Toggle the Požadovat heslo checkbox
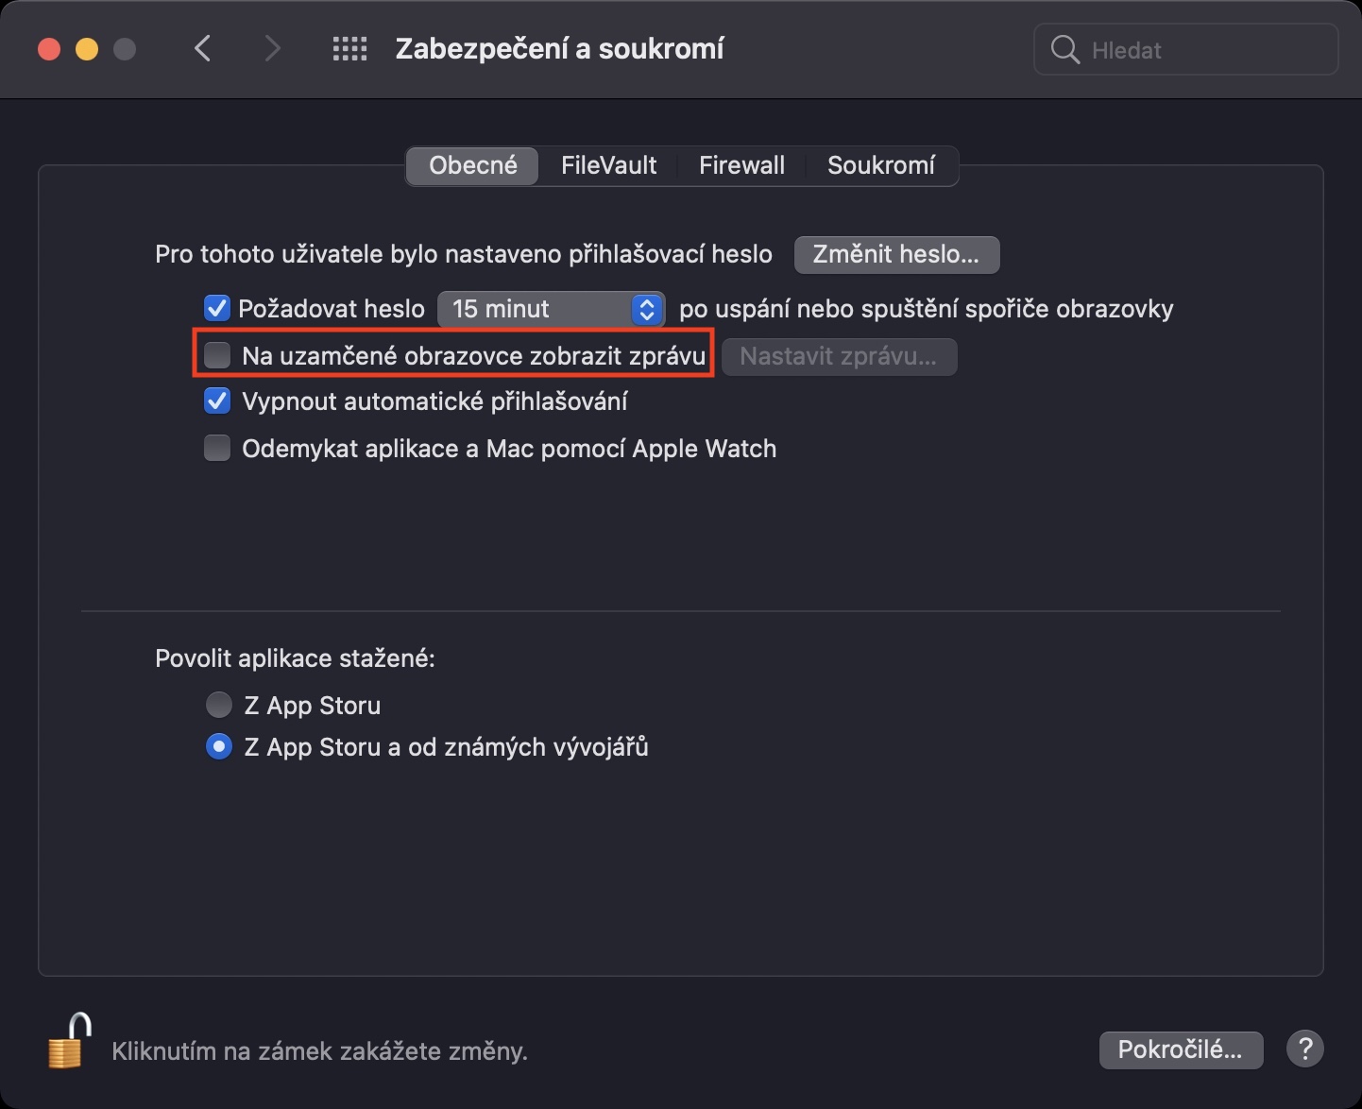The image size is (1362, 1109). 217,309
